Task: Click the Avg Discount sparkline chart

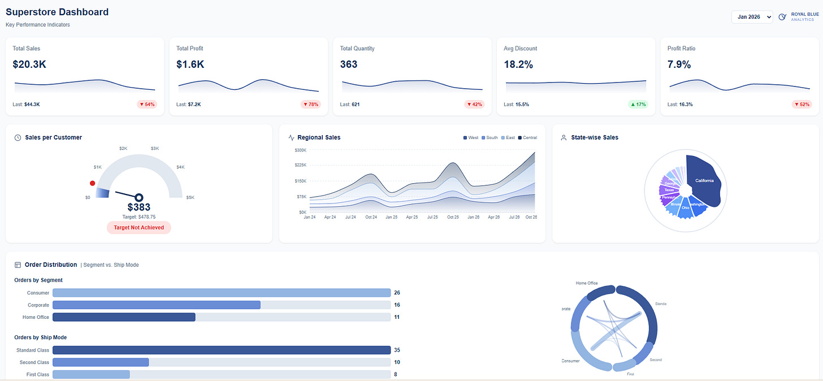Action: click(576, 86)
